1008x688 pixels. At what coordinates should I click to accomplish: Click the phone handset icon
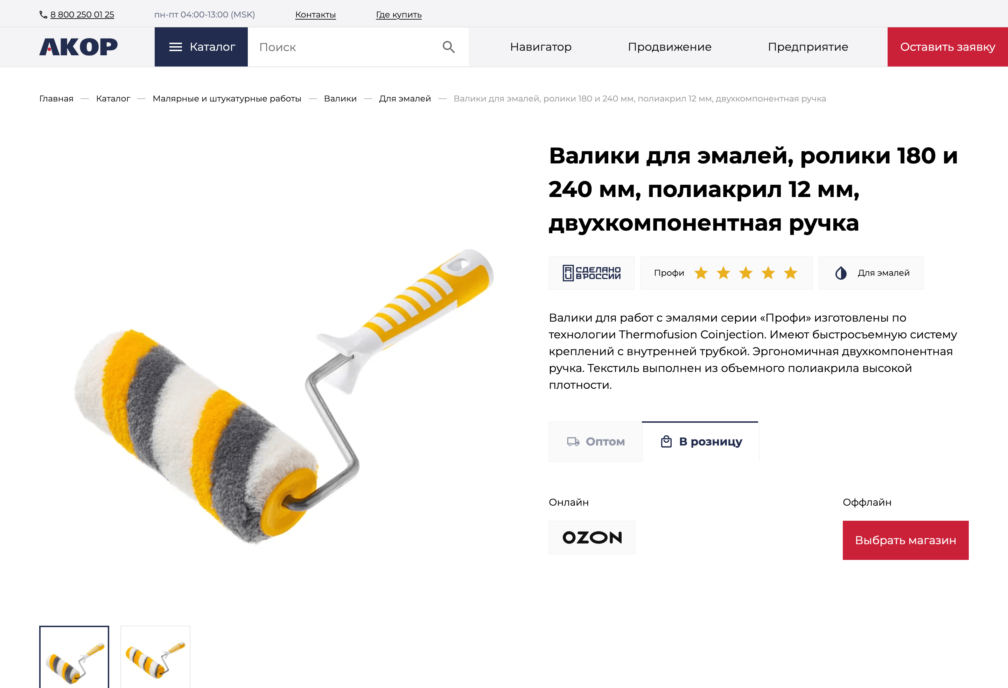(x=43, y=15)
